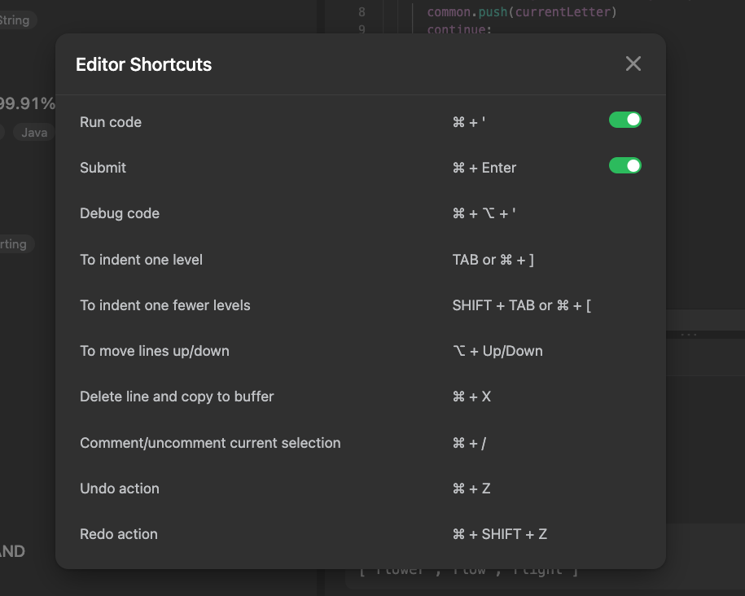Image resolution: width=745 pixels, height=596 pixels.
Task: Click the '⌘ + SHIFT + Z' shortcut text
Action: pos(499,534)
